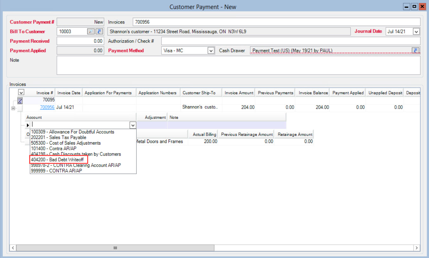
Task: Choose 101400 - Contra AR/AP
Action: click(x=54, y=148)
